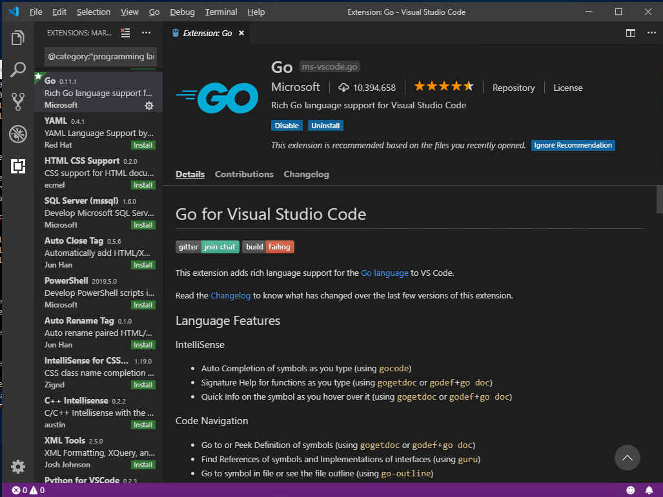This screenshot has height=497, width=663.
Task: Open the Changelog hyperlink in readme
Action: coord(230,296)
